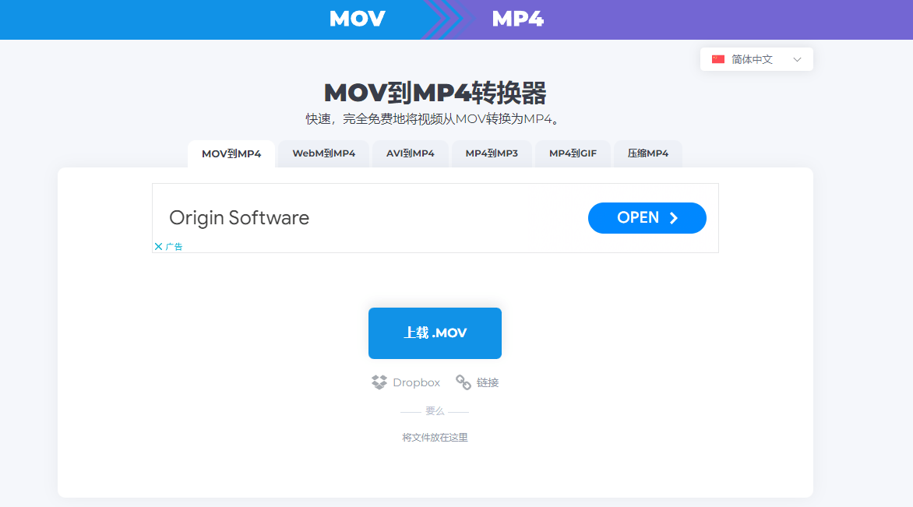Screen dimensions: 913x507
Task: Open Dropbox to upload a file
Action: [405, 382]
